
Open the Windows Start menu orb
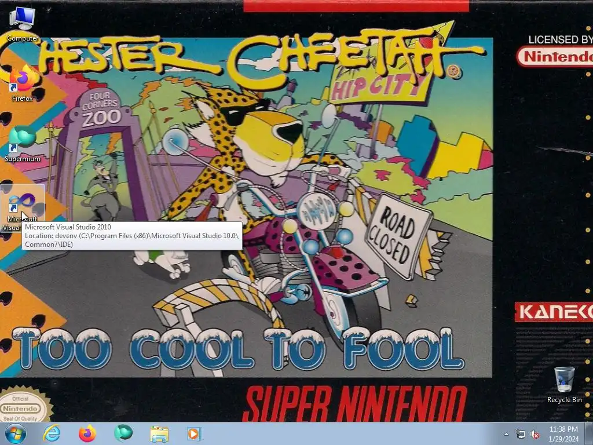16,433
